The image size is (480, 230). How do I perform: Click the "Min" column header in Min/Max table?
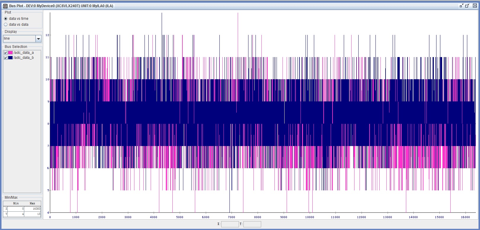pyautogui.click(x=16, y=203)
